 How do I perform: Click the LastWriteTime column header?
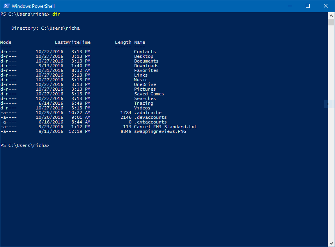(x=72, y=42)
